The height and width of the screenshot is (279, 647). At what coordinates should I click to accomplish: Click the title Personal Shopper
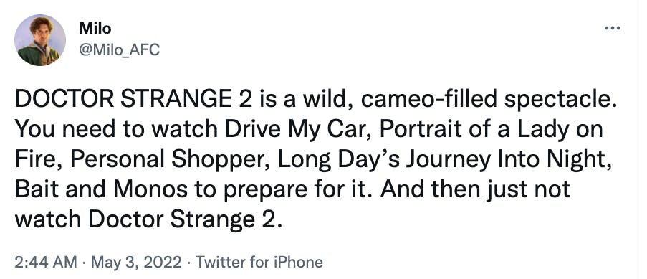[x=170, y=160]
